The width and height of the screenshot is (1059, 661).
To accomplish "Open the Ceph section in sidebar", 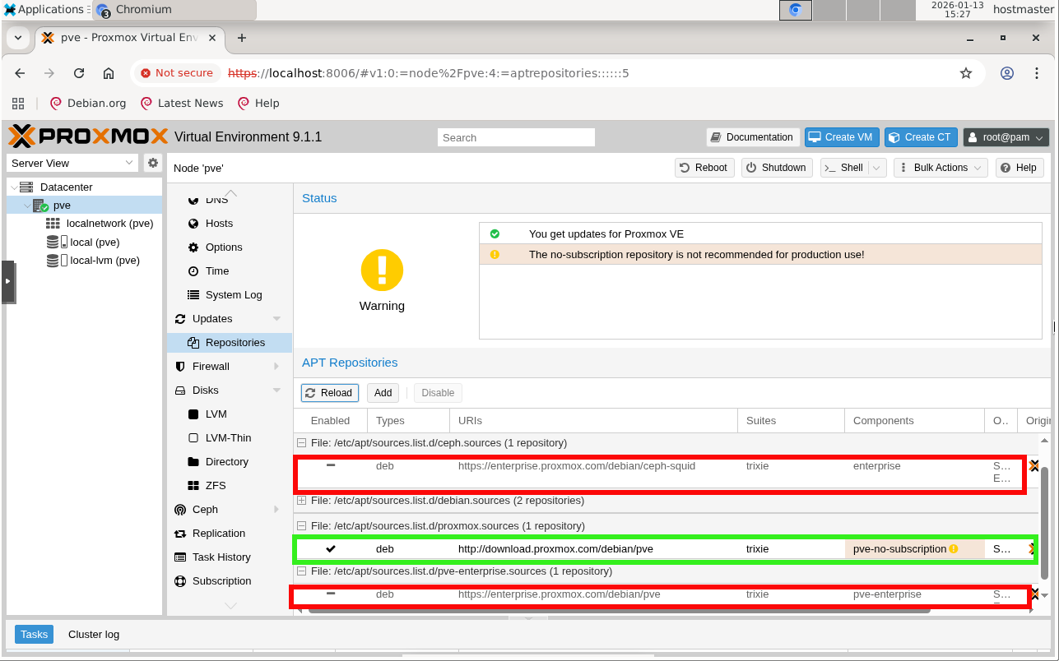I will (205, 510).
